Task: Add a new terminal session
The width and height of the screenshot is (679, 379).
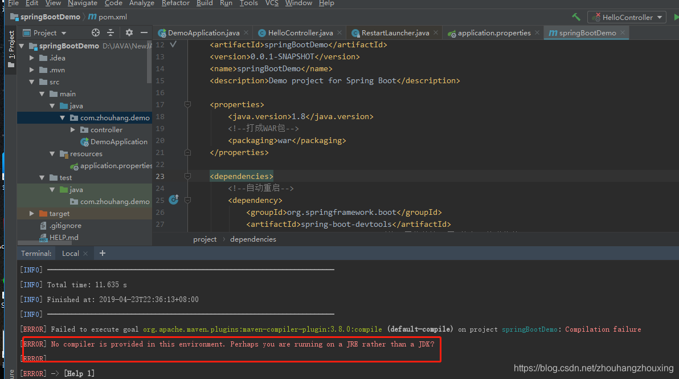Action: [102, 254]
